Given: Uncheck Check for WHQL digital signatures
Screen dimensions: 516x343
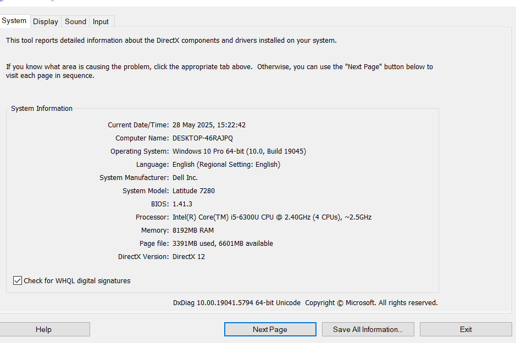Looking at the screenshot, I should (18, 280).
